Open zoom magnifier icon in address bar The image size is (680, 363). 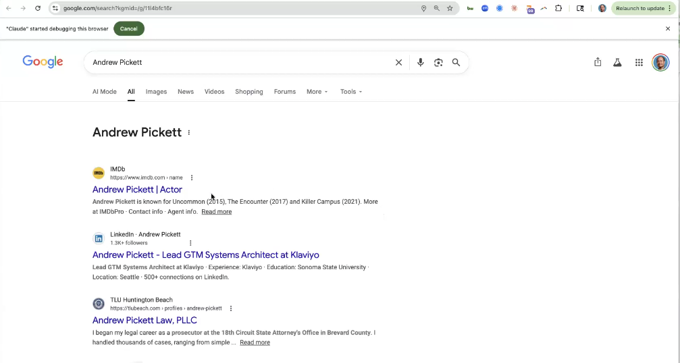[x=437, y=8]
